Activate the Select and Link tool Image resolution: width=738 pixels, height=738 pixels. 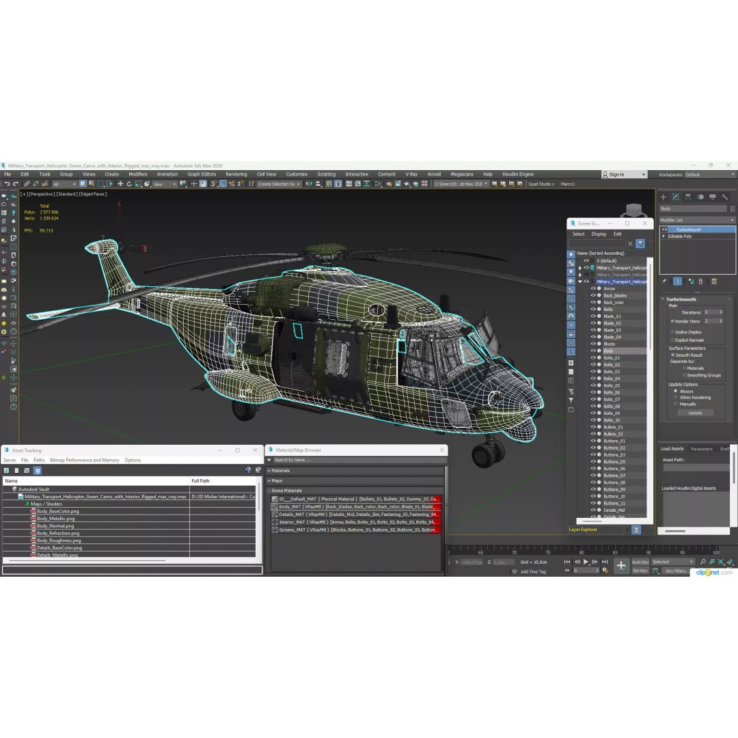(27, 184)
